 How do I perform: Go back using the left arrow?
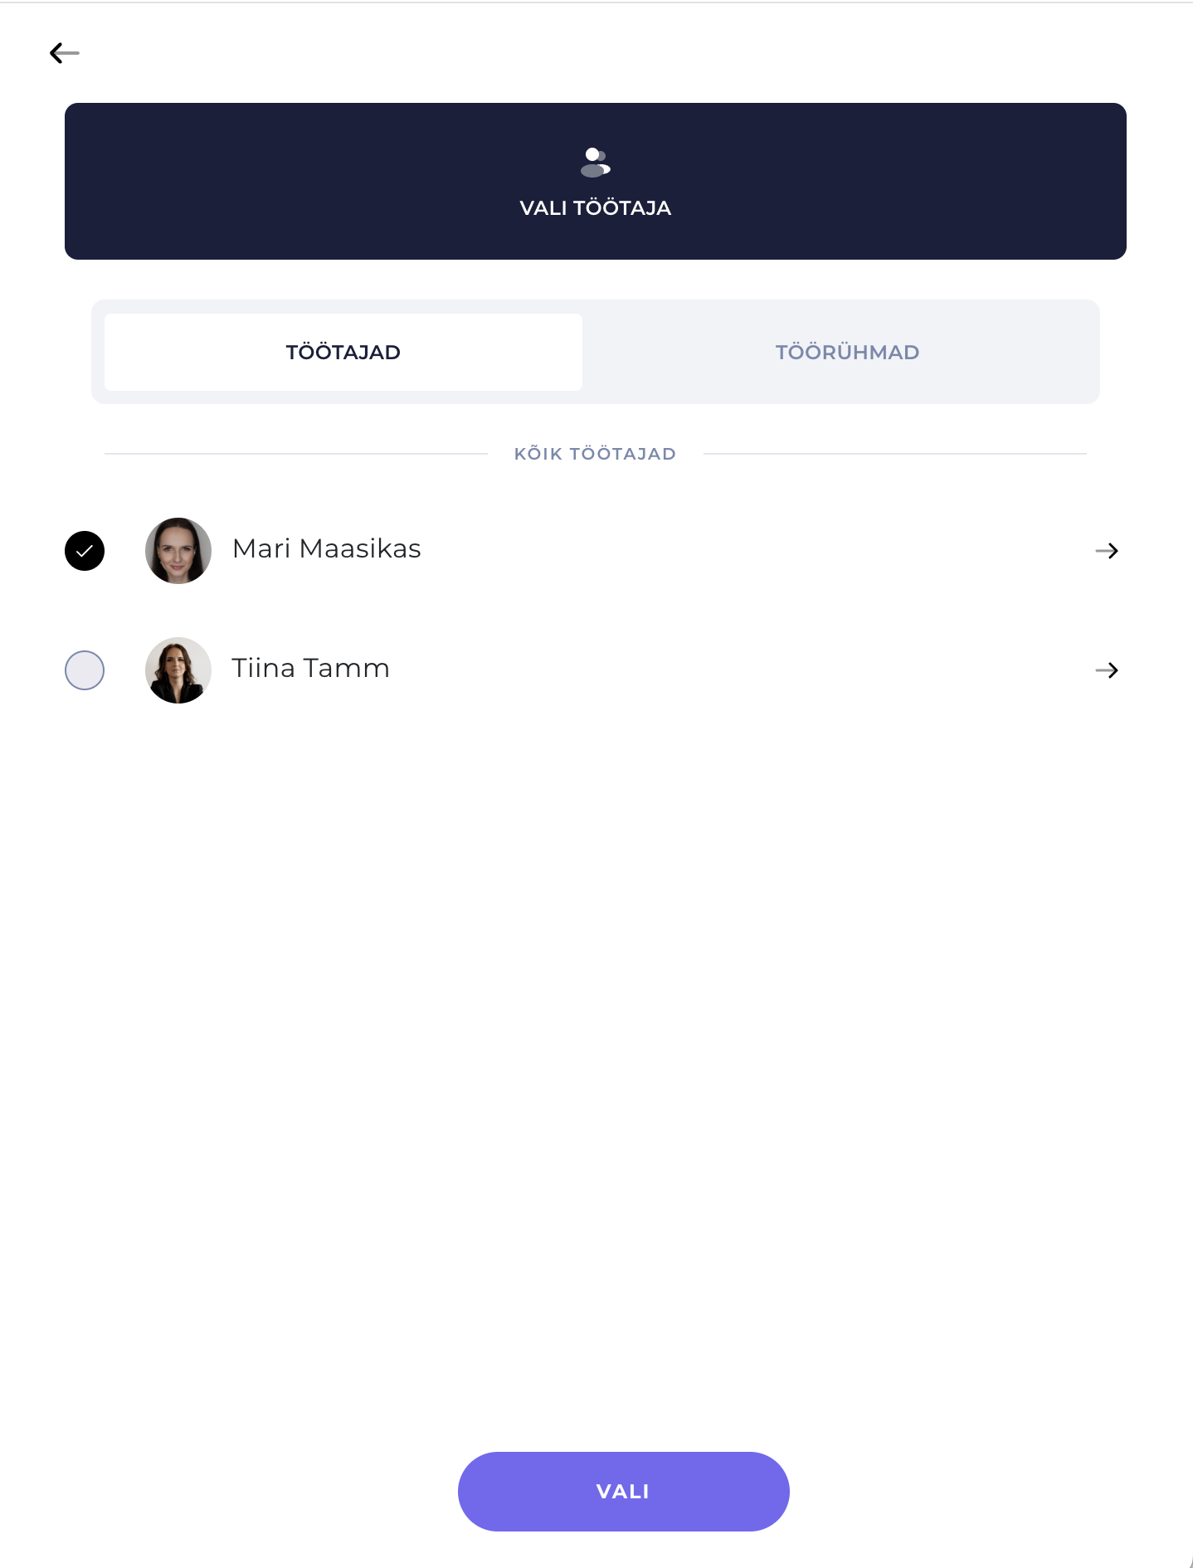[64, 53]
